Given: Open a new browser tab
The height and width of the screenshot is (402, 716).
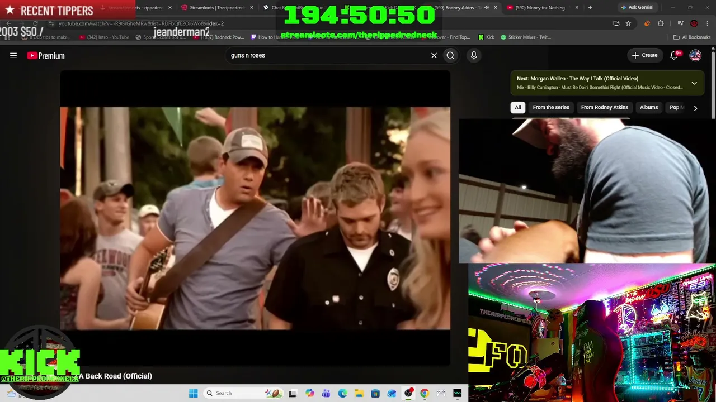Looking at the screenshot, I should coord(590,8).
